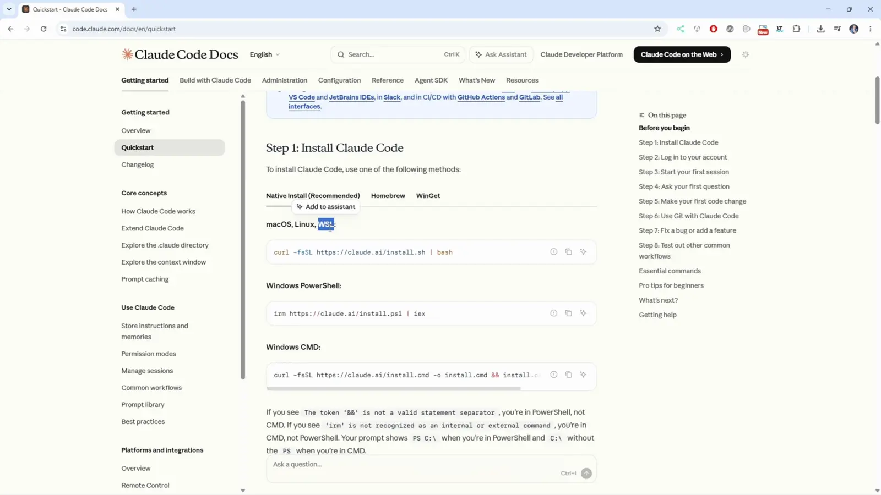Open How Claude Code works page
This screenshot has height=495, width=881.
(x=159, y=211)
